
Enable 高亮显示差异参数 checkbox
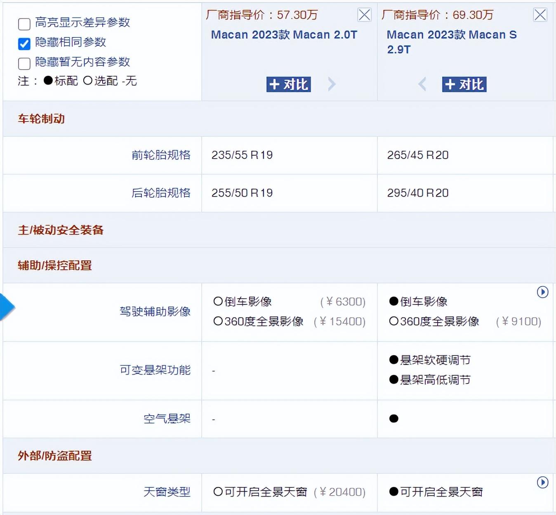click(x=24, y=24)
